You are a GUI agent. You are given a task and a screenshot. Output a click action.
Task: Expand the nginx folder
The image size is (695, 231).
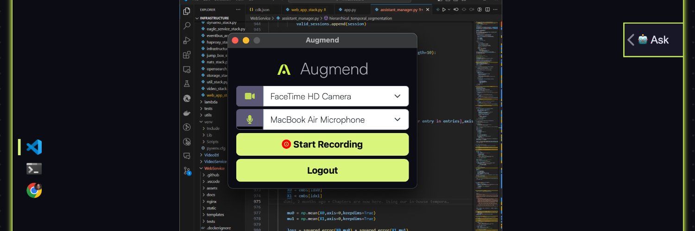211,201
